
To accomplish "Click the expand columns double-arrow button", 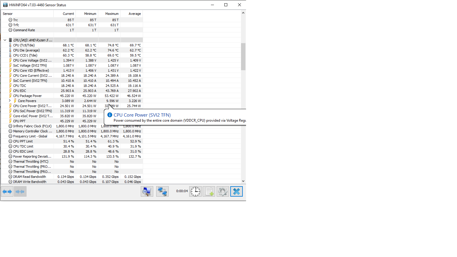I will click(7, 192).
